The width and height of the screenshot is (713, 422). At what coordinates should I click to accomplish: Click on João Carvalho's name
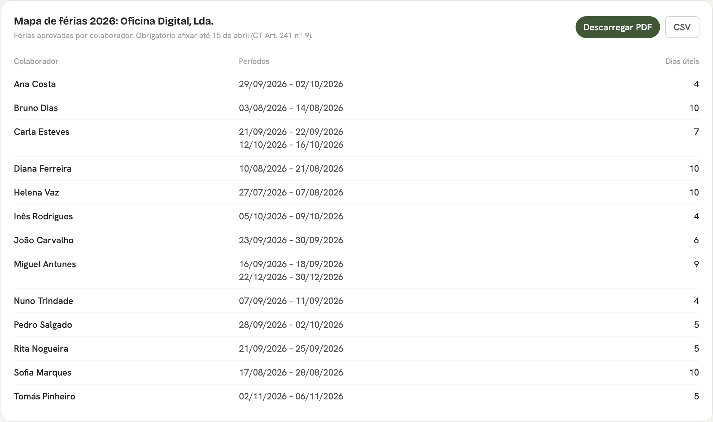pyautogui.click(x=44, y=240)
